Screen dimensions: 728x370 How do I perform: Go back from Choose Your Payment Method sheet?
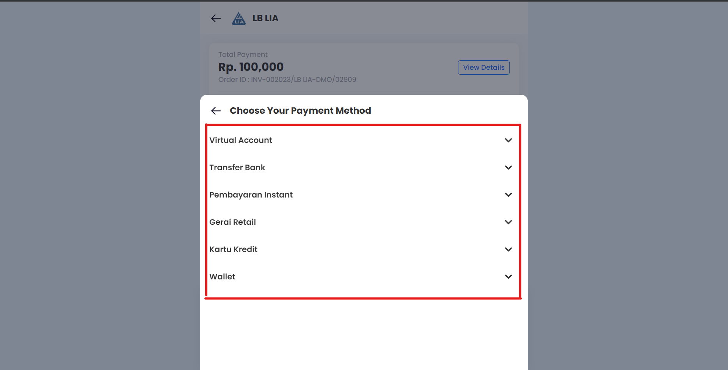216,111
